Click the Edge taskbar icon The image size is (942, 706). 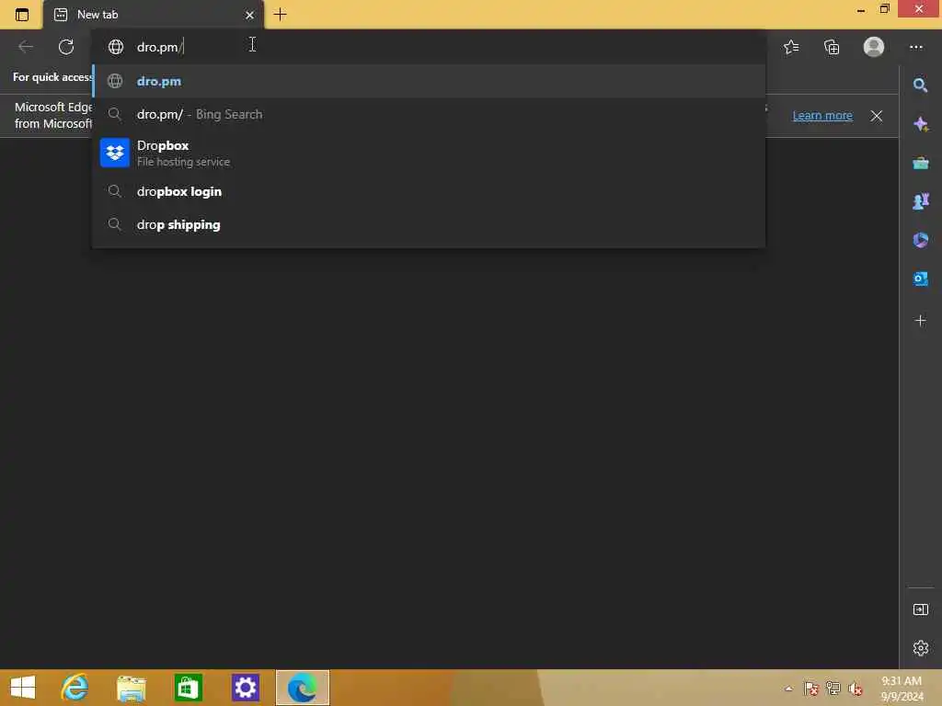(x=302, y=688)
